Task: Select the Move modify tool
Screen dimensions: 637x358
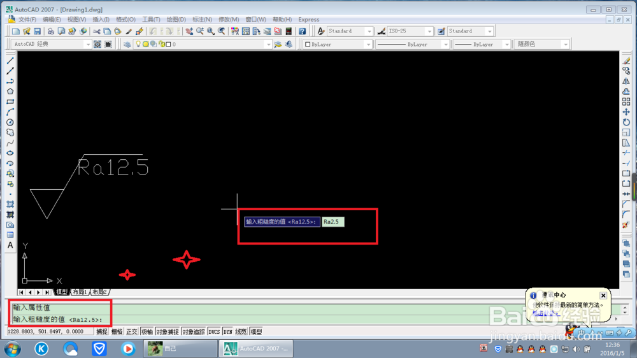Action: coord(626,112)
